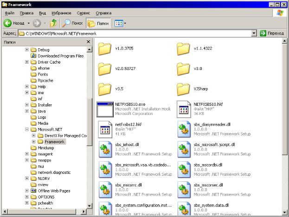Click the file list scroll down arrow

[x=284, y=212]
